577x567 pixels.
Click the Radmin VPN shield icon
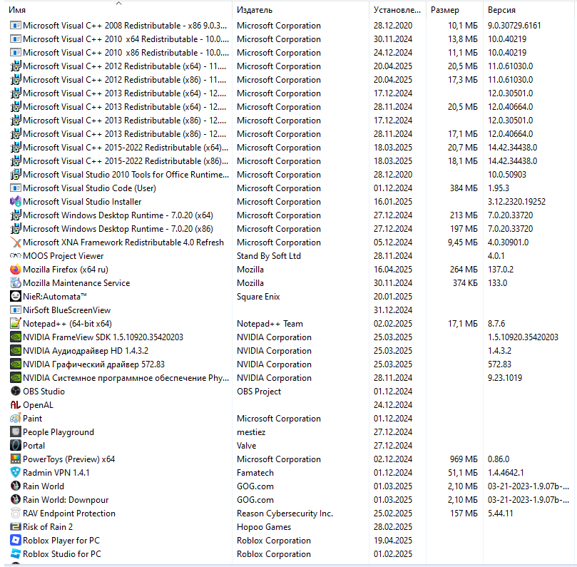pos(16,473)
